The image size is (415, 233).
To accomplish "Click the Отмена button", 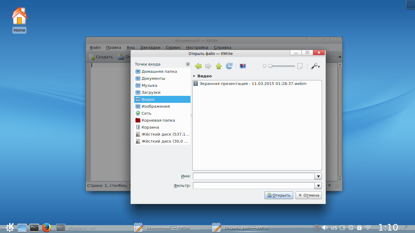I will [308, 195].
